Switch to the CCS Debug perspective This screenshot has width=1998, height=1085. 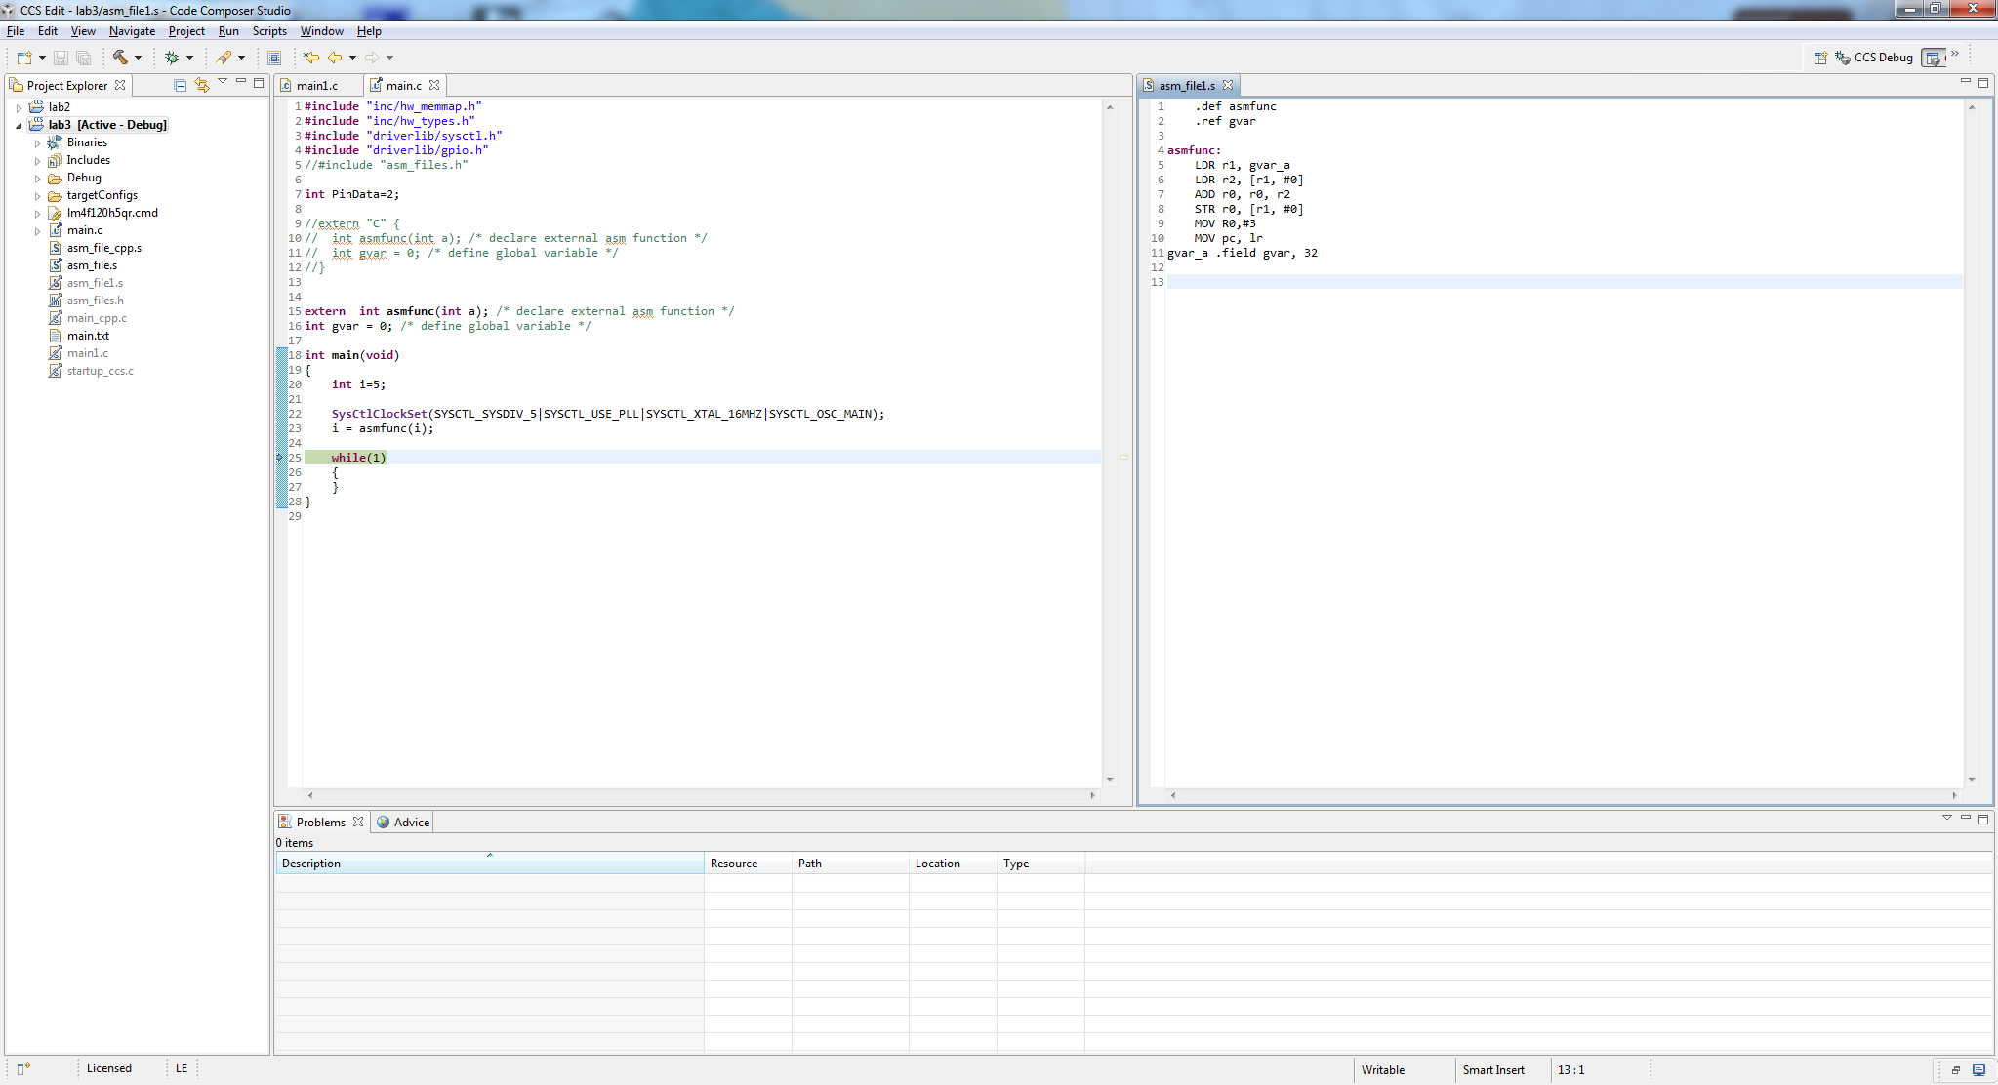coord(1873,58)
